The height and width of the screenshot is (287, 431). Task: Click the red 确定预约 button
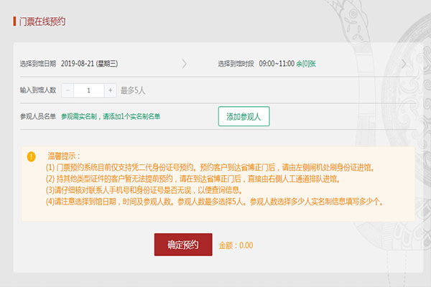tap(183, 245)
